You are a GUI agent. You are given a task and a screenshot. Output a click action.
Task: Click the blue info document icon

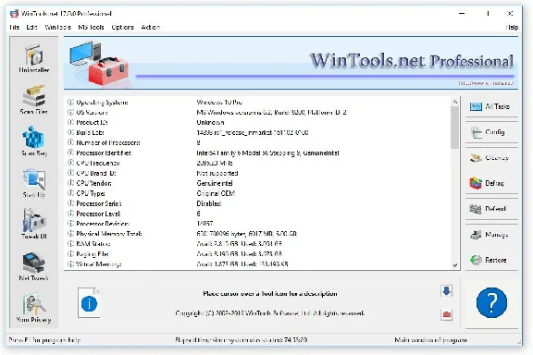pyautogui.click(x=89, y=303)
